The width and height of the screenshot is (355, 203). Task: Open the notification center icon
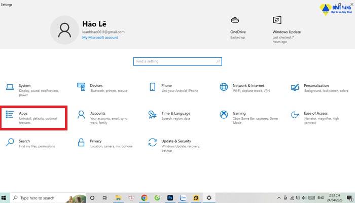[349, 198]
